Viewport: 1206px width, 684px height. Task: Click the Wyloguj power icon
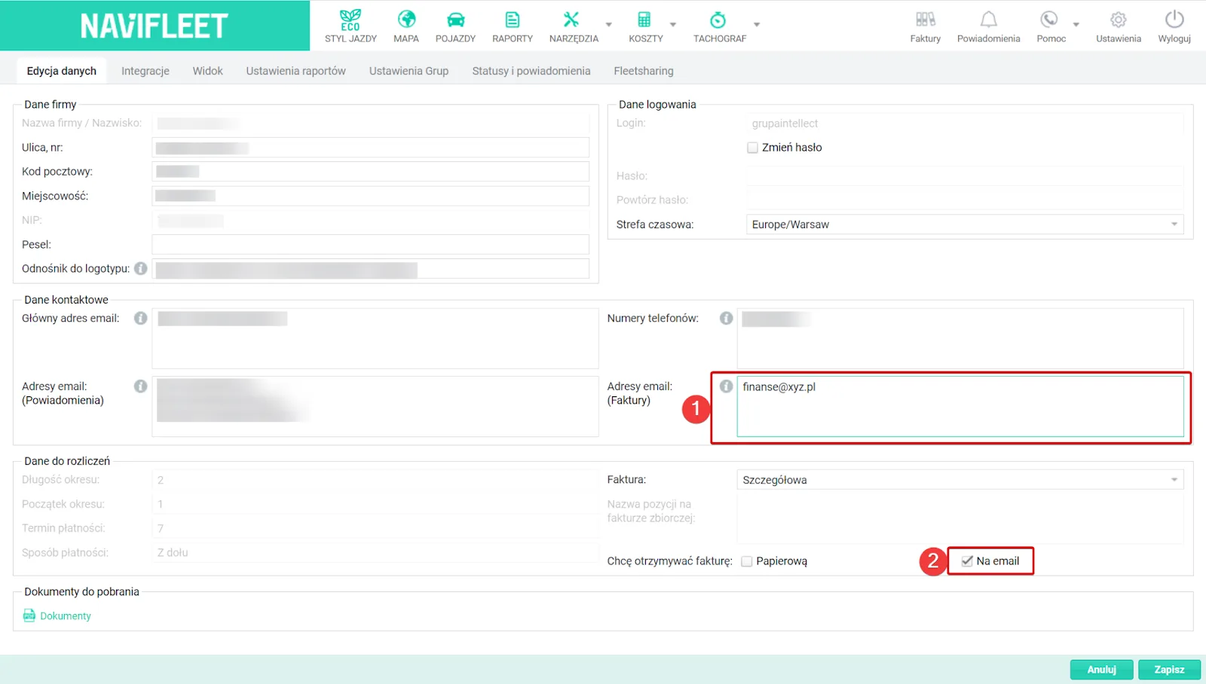(1174, 19)
